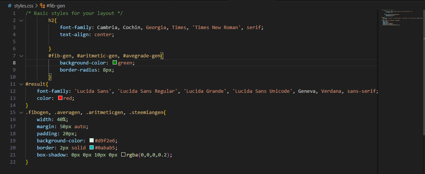Click the border-radius property text

[80, 70]
